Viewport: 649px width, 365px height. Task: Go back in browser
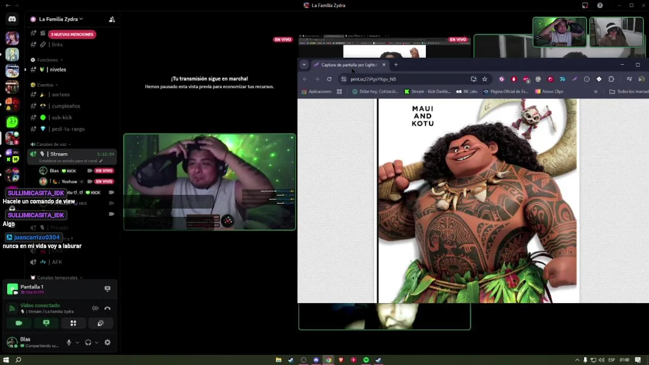point(305,79)
